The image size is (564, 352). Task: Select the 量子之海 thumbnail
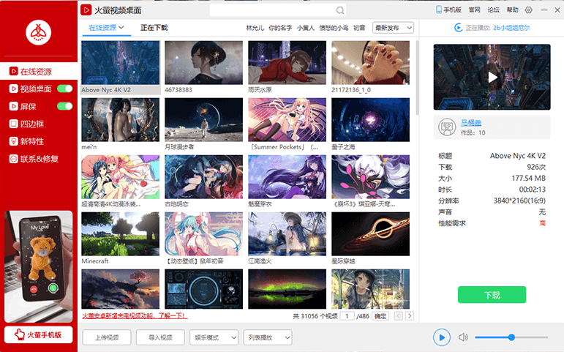pyautogui.click(x=370, y=120)
